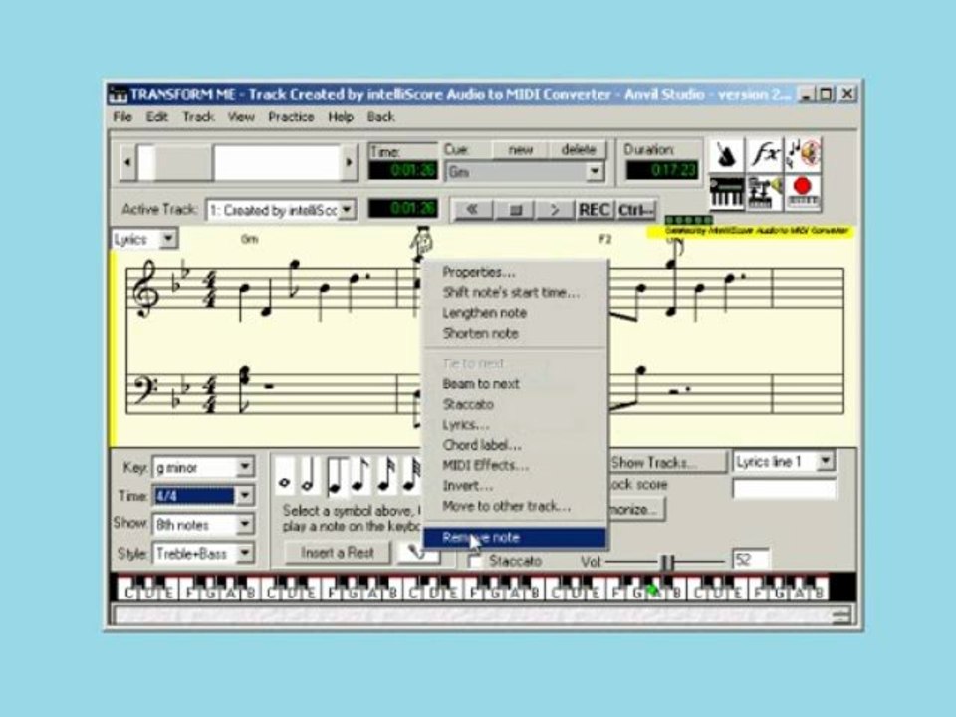Choose Staccato in the context menu
956x717 pixels.
515,404
